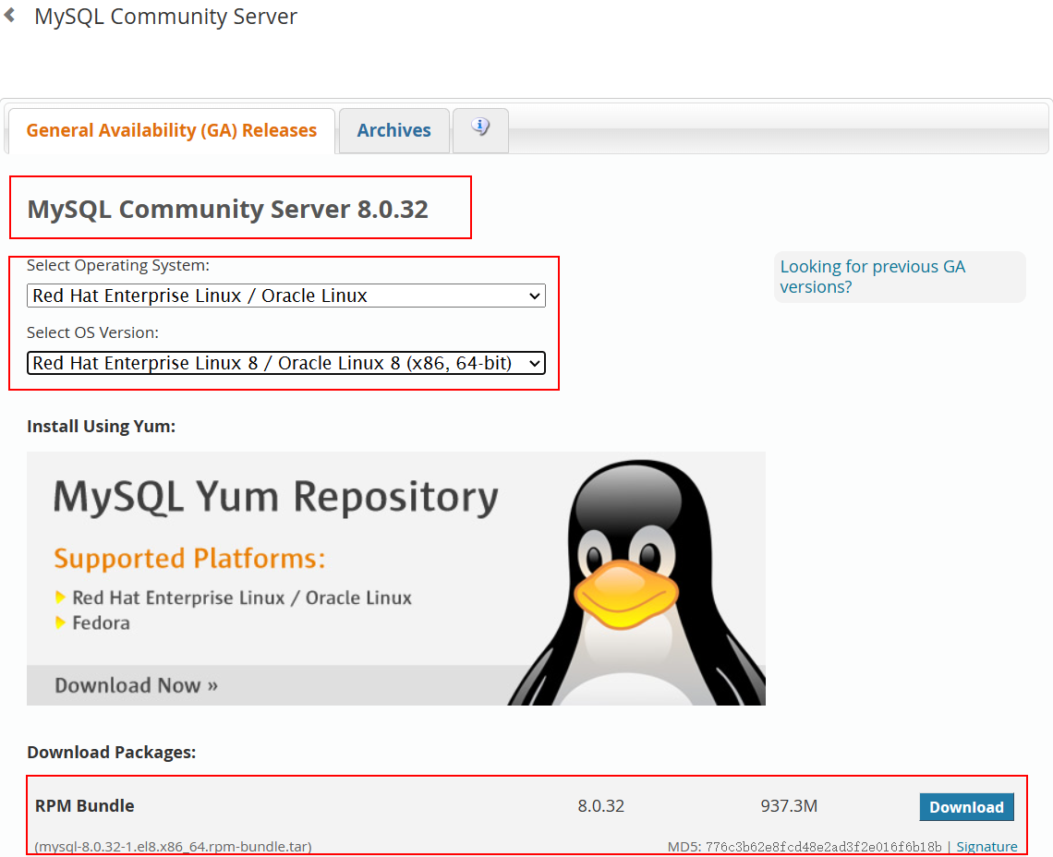Screen dimensions: 1053x857
Task: Click the MySQL Community Server 8.0.32 heading
Action: (227, 209)
